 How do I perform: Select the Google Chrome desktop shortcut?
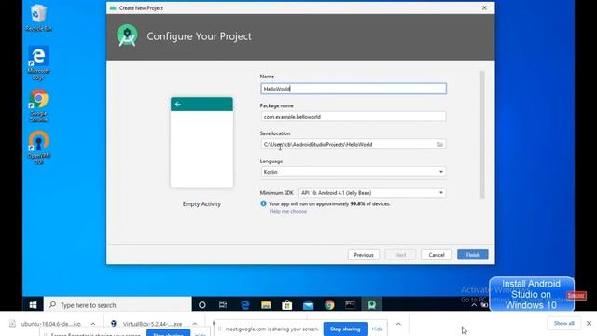pos(38,105)
